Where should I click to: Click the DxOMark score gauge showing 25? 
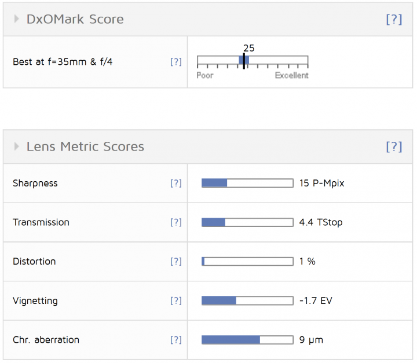click(x=252, y=61)
